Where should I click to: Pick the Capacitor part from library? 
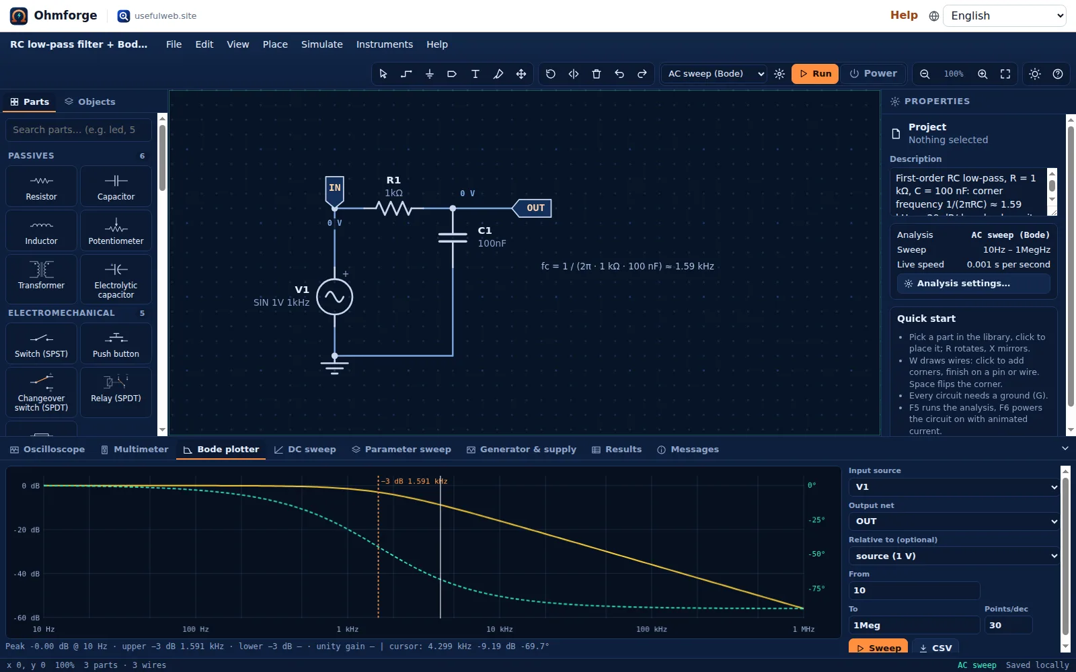tap(116, 186)
